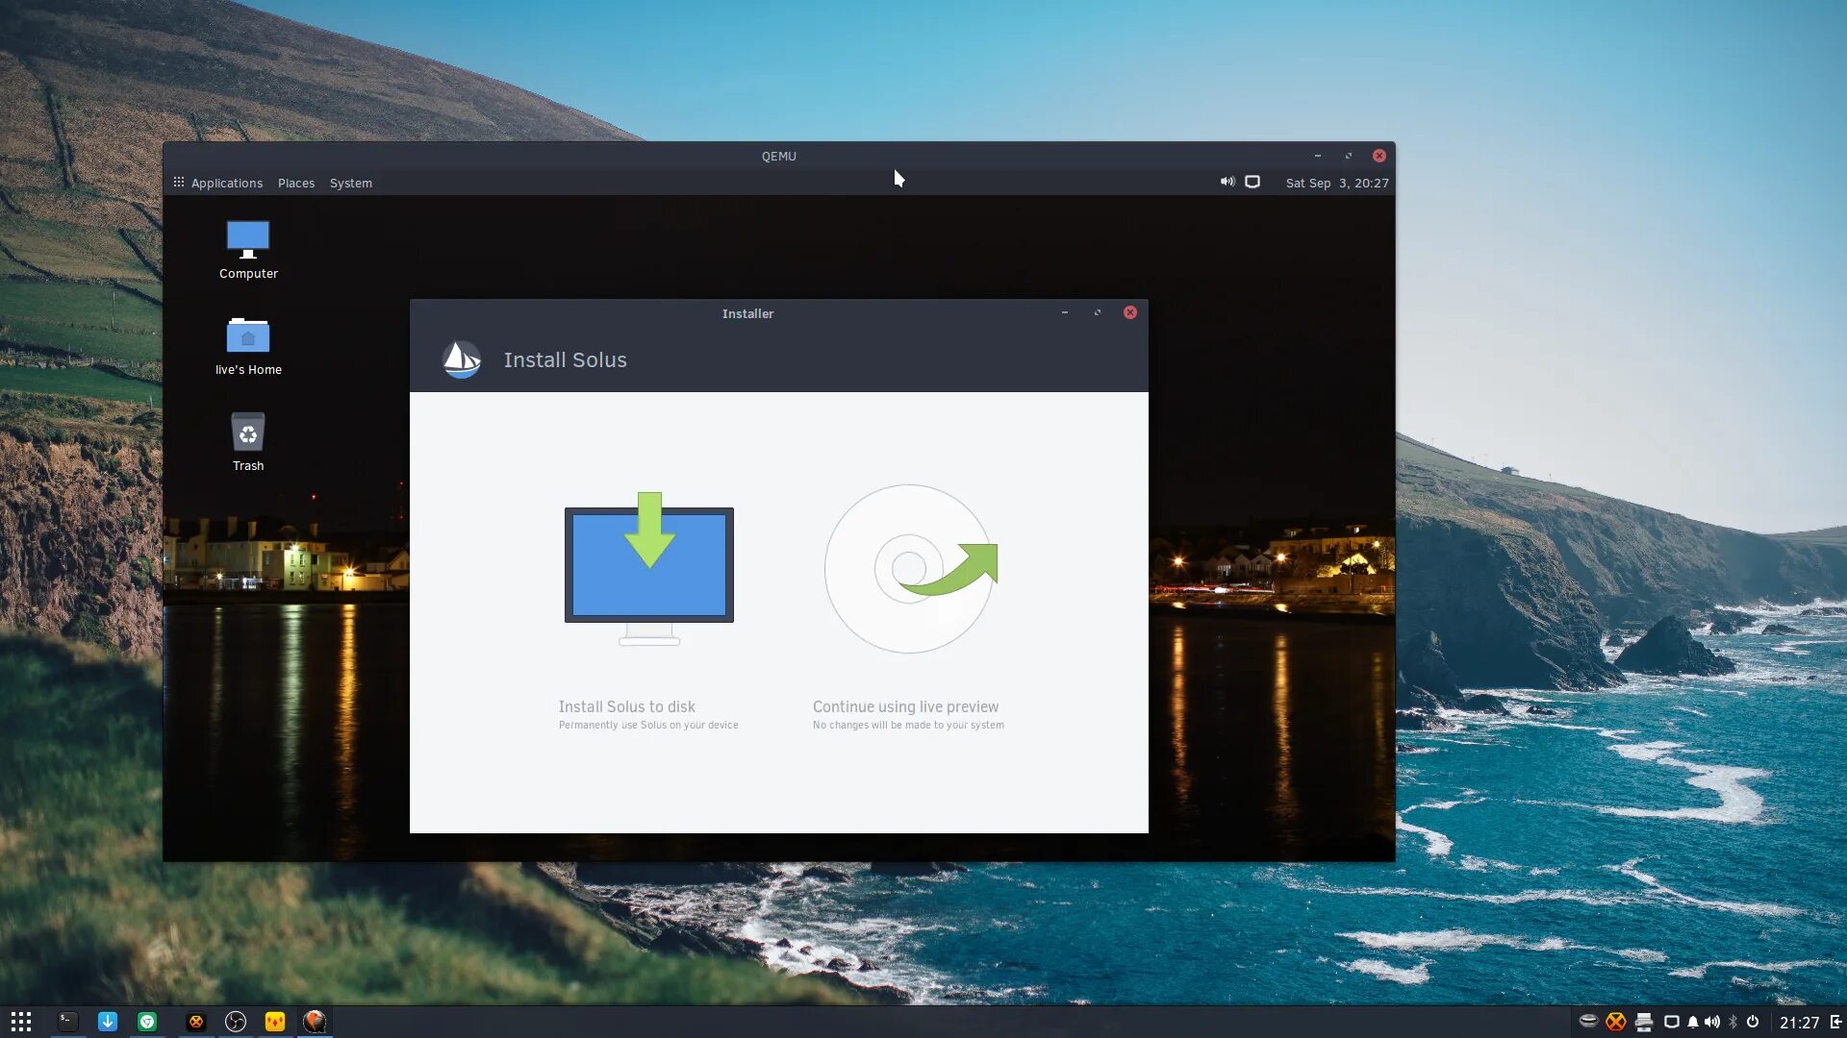The width and height of the screenshot is (1847, 1038).
Task: Click the host notification bell icon
Action: point(1693,1022)
